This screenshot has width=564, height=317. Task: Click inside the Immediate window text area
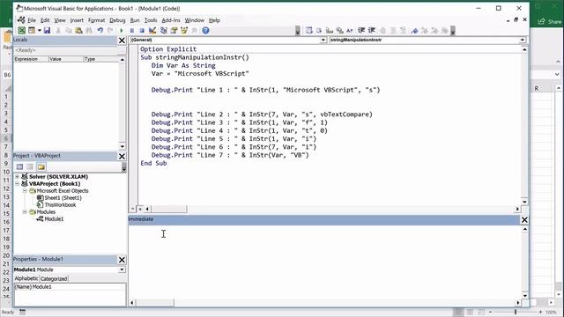tap(325, 262)
